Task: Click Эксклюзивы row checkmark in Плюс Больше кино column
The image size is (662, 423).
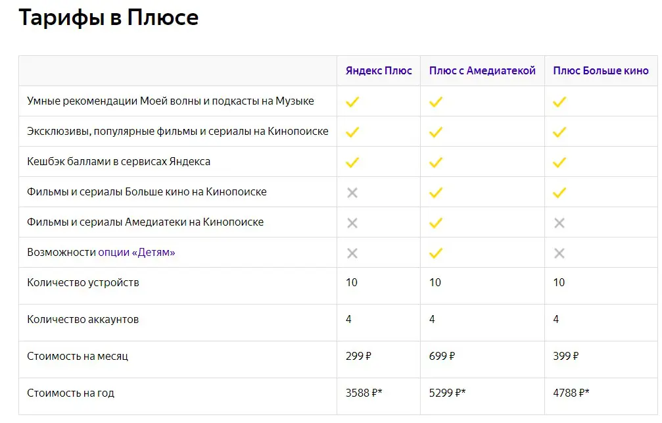Action: [x=559, y=132]
